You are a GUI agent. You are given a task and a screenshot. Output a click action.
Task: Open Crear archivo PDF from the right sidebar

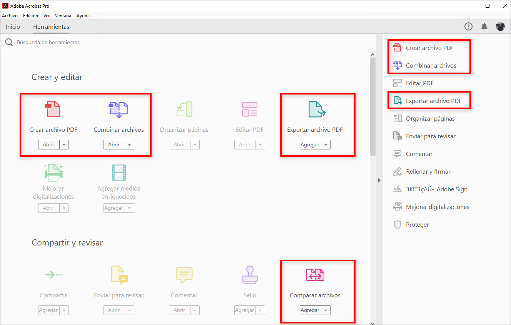click(423, 48)
